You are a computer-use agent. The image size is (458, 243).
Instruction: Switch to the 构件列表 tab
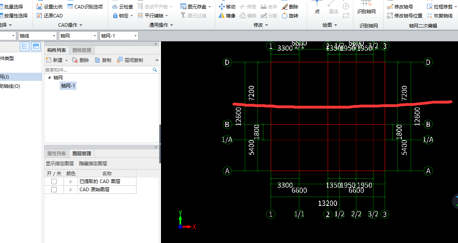click(57, 50)
